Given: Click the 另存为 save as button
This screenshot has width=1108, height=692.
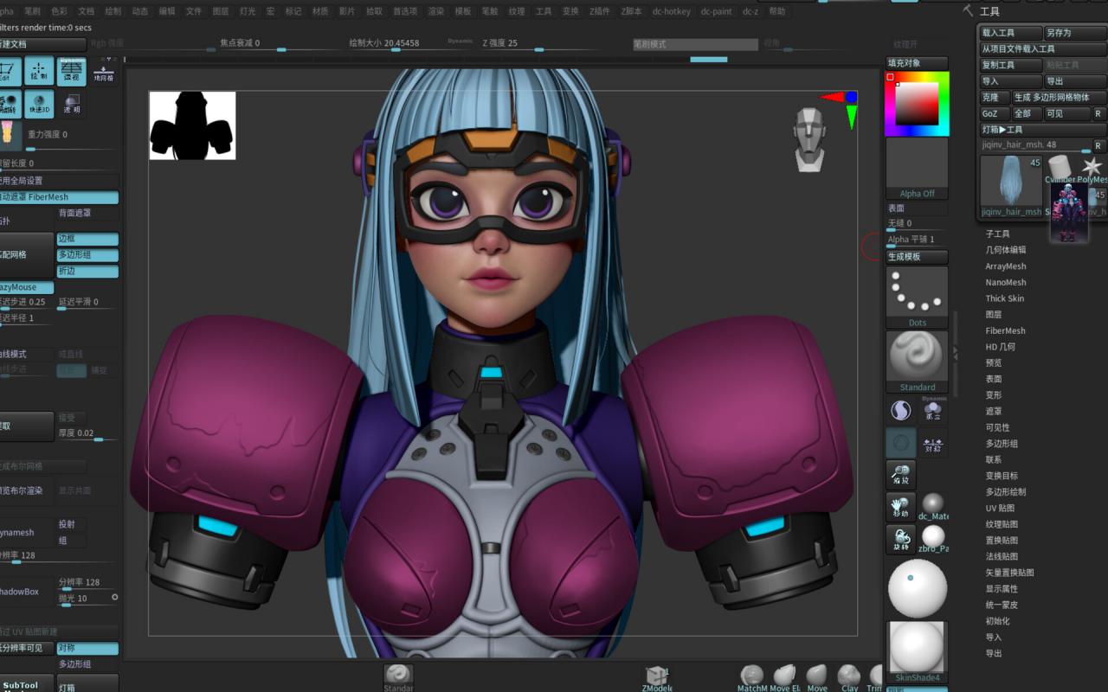Looking at the screenshot, I should [x=1074, y=33].
